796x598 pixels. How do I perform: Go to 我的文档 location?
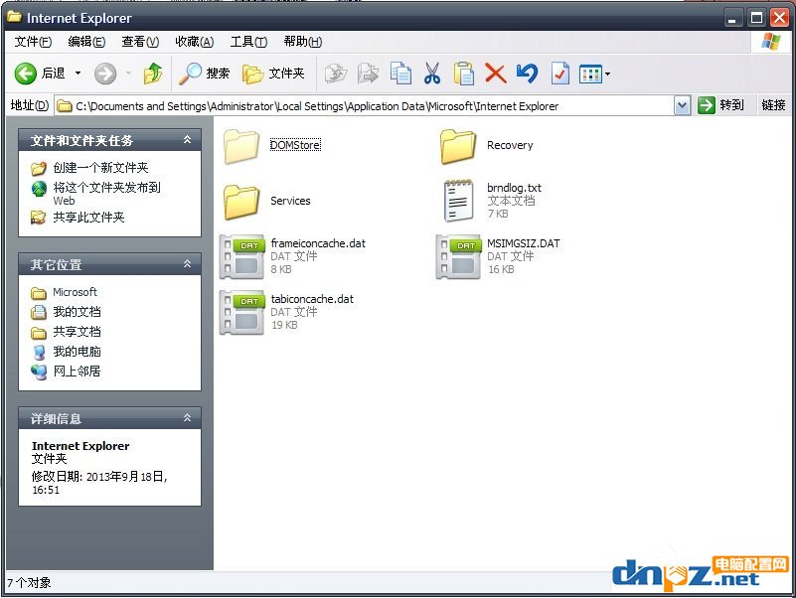coord(77,312)
